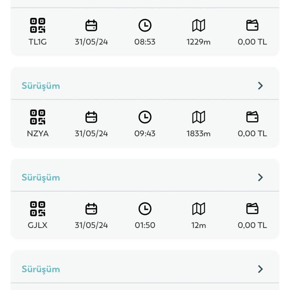
Task: Click the clock icon above 09:43
Action: coord(145,117)
